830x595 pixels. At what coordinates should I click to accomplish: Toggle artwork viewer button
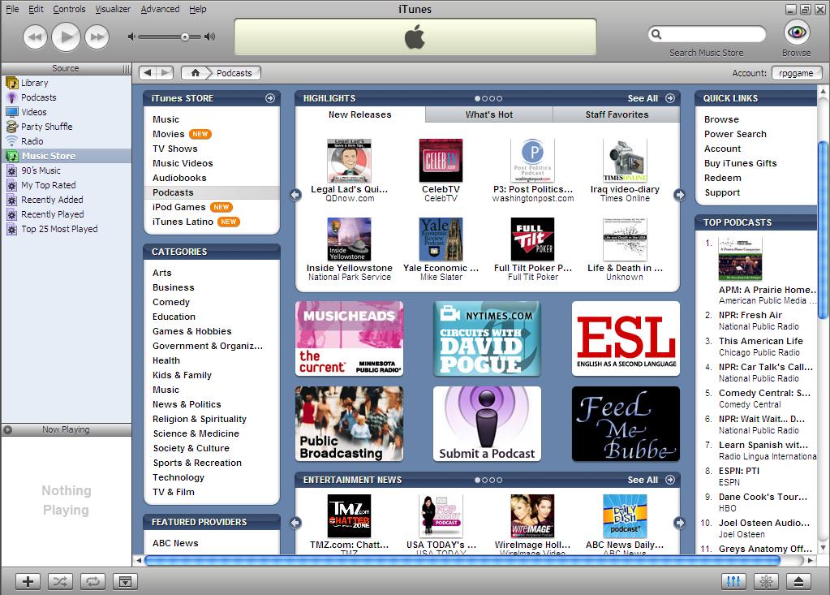click(x=125, y=582)
